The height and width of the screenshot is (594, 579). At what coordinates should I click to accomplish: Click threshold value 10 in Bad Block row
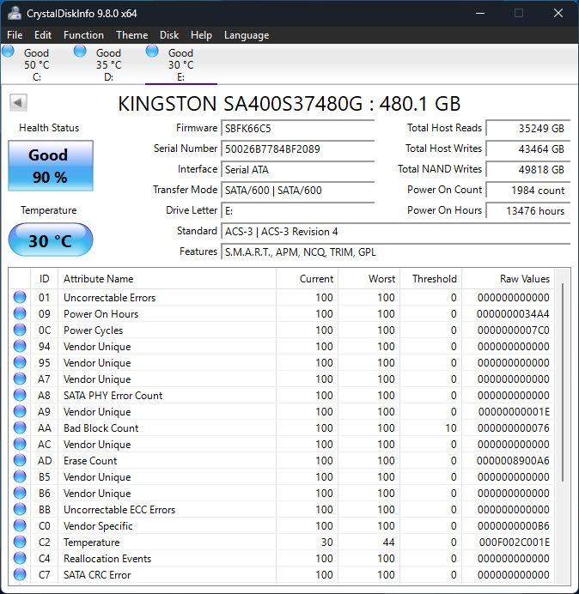click(x=451, y=427)
